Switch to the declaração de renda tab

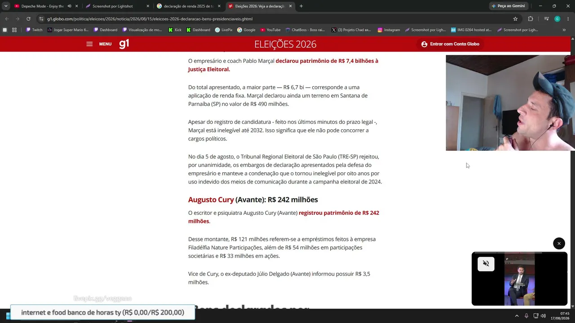click(x=188, y=6)
